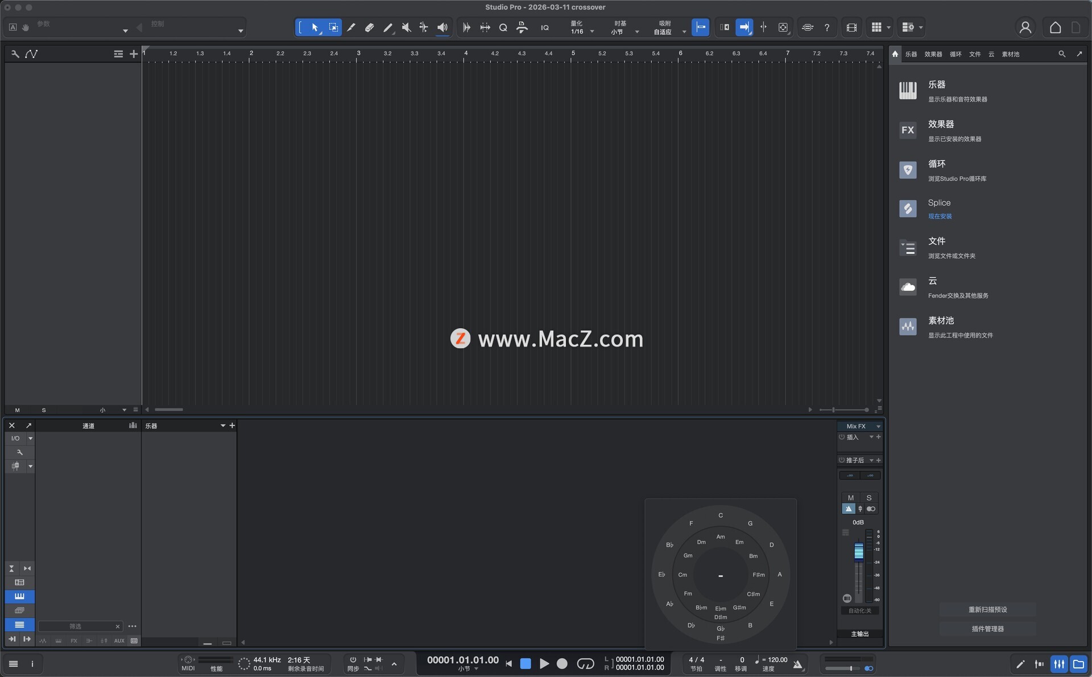
Task: Select the Mute tool in toolbar
Action: tap(406, 27)
